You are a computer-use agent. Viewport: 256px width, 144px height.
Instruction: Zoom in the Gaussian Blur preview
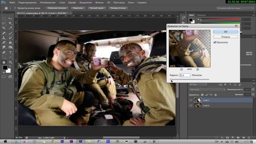coord(198,69)
